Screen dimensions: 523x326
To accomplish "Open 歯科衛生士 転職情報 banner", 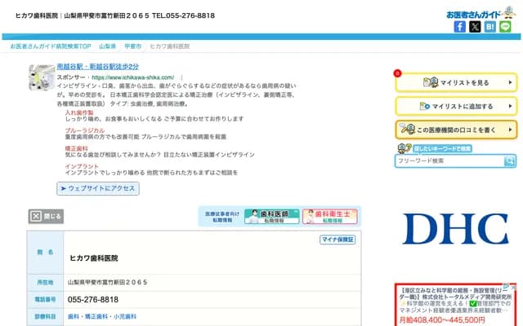I will click(329, 216).
